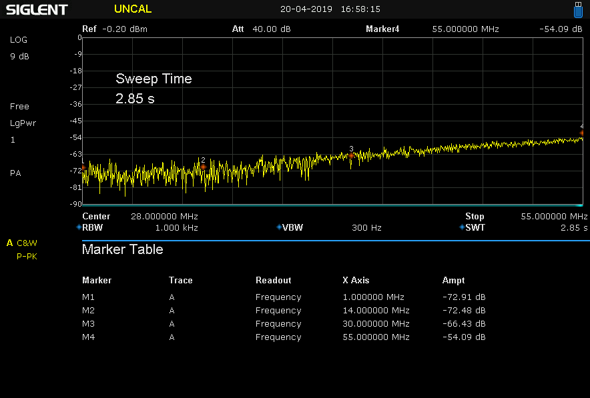Click the SIGLENT logo
The height and width of the screenshot is (398, 590).
tap(37, 10)
